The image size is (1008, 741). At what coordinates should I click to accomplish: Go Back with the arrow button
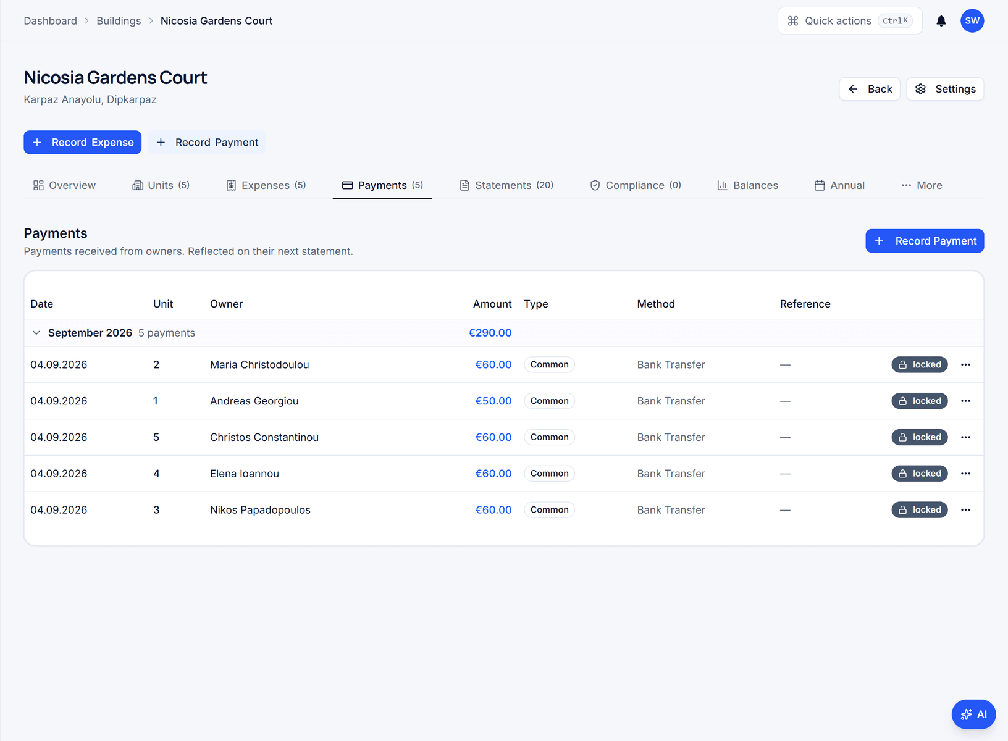tap(870, 89)
